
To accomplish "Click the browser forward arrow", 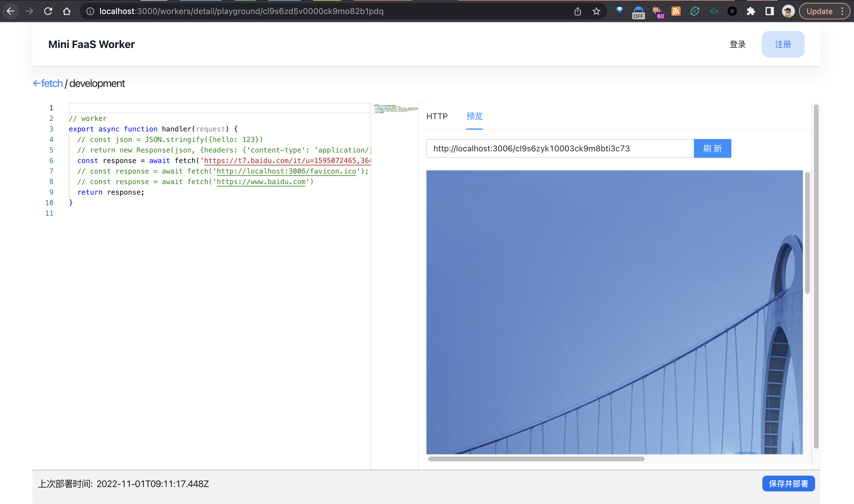I will pos(29,11).
